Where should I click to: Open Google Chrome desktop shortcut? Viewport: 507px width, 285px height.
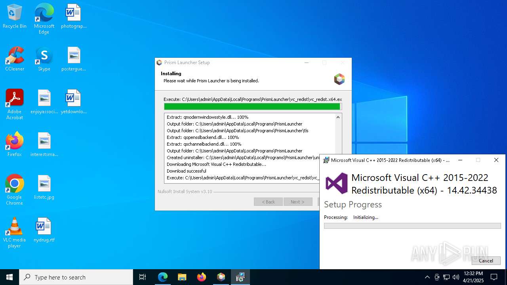tap(15, 190)
